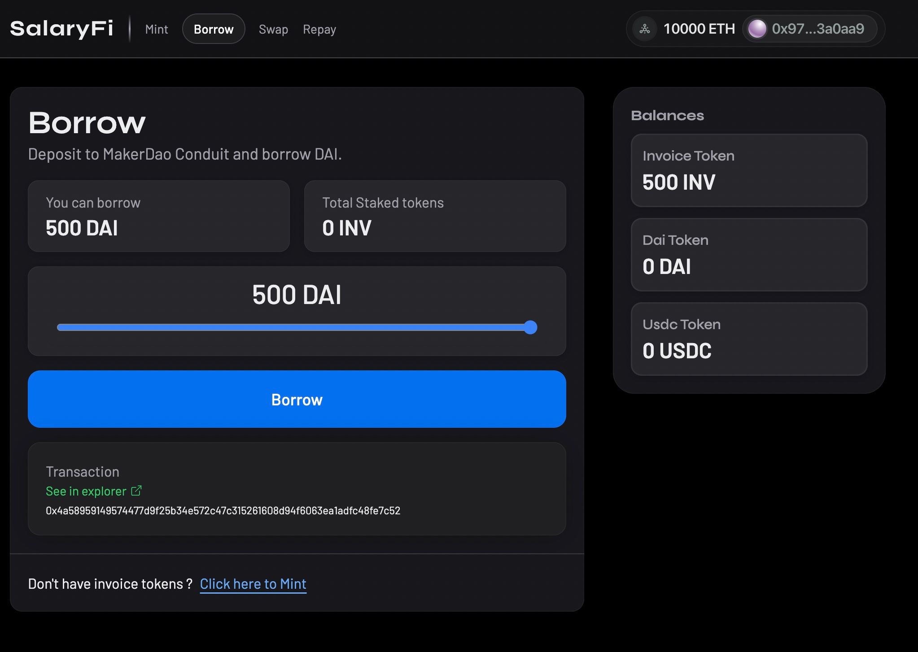
Task: Click the Borrow tab in navigation
Action: [213, 28]
